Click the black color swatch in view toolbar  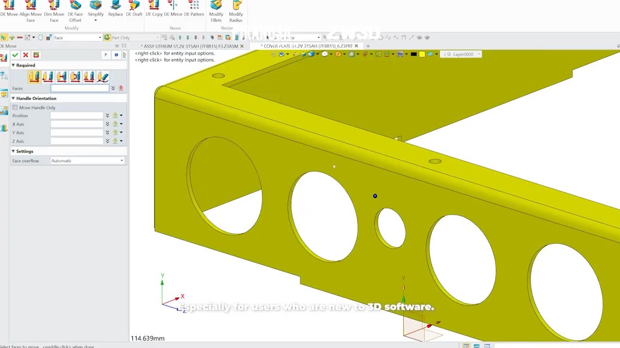pos(413,55)
